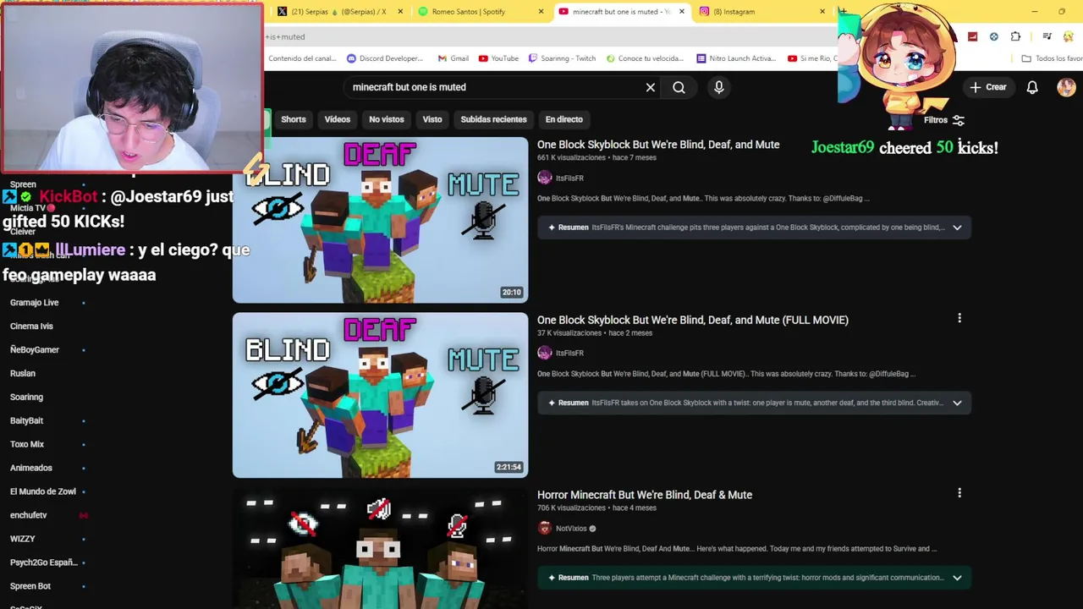Open the One Block Skyblock (FULL MOVIE) title

pos(693,320)
